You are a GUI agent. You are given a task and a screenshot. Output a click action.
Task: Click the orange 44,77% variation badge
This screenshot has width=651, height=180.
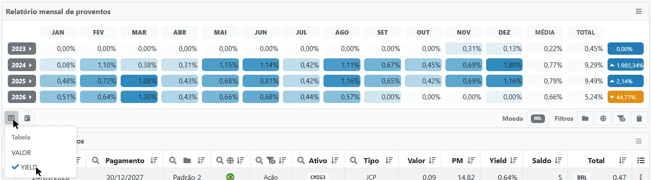(x=625, y=97)
